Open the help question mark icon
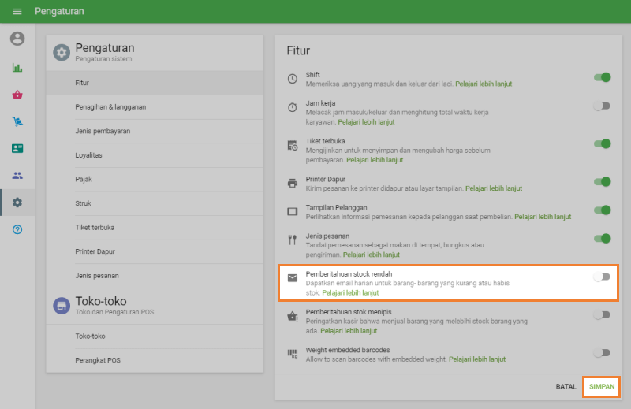This screenshot has width=631, height=409. pyautogui.click(x=17, y=229)
